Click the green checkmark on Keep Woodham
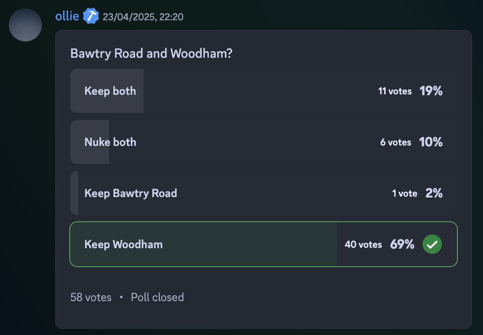Image resolution: width=483 pixels, height=335 pixels. point(432,244)
